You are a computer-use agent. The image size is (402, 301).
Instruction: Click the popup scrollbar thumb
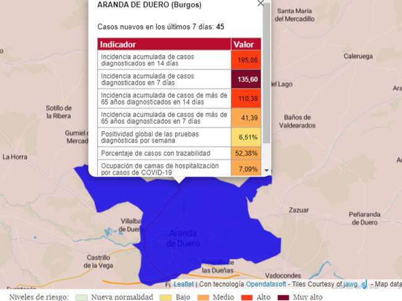pos(267,74)
